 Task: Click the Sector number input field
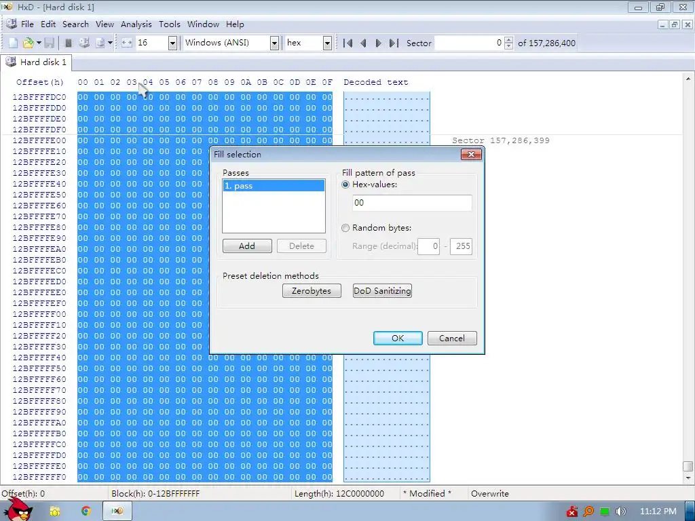coord(469,43)
